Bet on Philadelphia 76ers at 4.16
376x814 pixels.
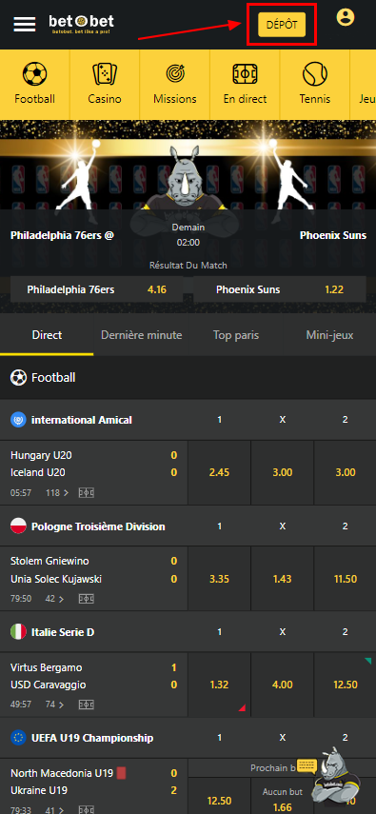click(96, 289)
